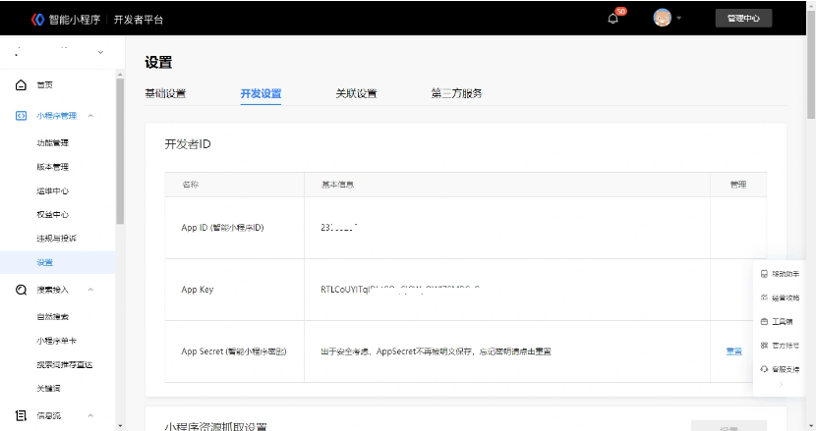Open the mini program switcher dropdown
816x431 pixels.
pos(101,51)
